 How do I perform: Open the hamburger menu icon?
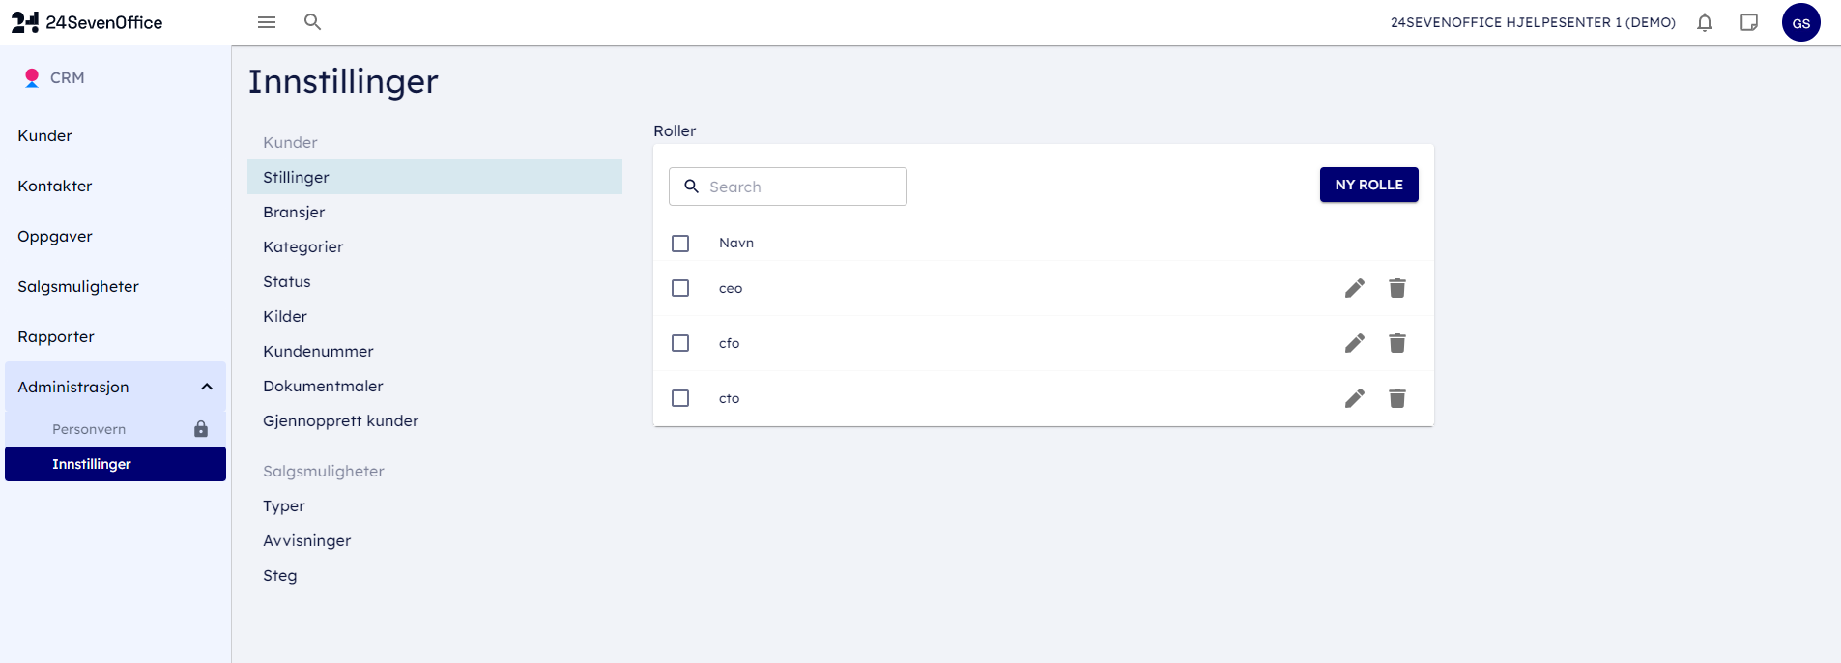pos(267,22)
